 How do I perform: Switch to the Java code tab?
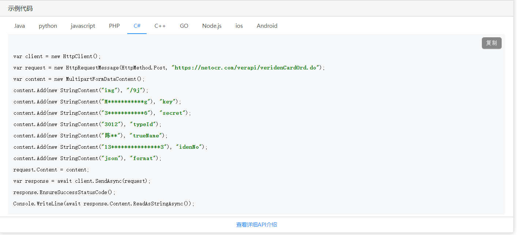pos(20,26)
